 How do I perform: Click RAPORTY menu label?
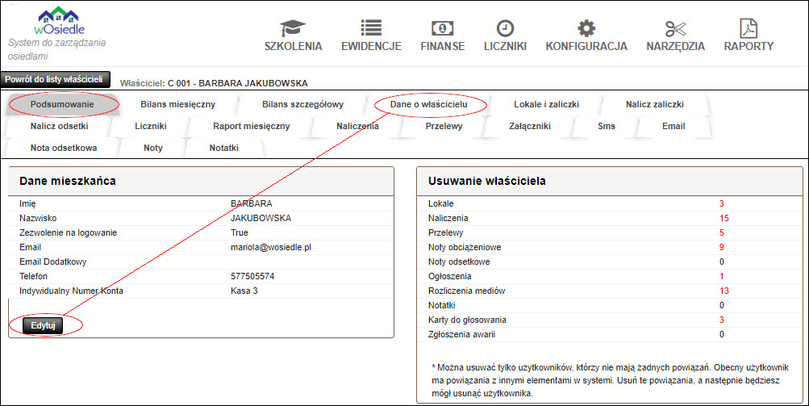749,46
